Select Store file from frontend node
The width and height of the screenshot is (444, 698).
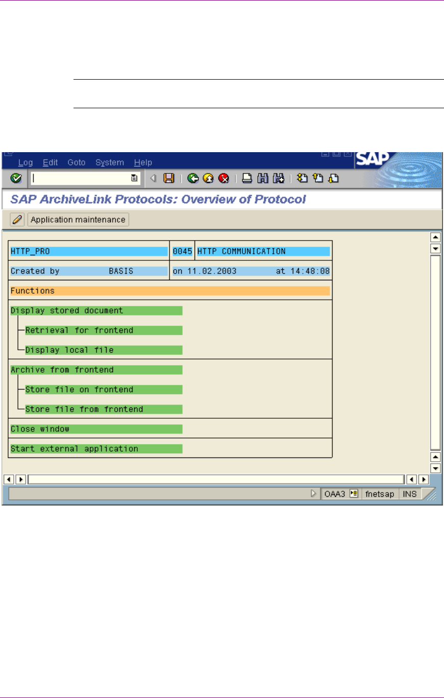104,410
